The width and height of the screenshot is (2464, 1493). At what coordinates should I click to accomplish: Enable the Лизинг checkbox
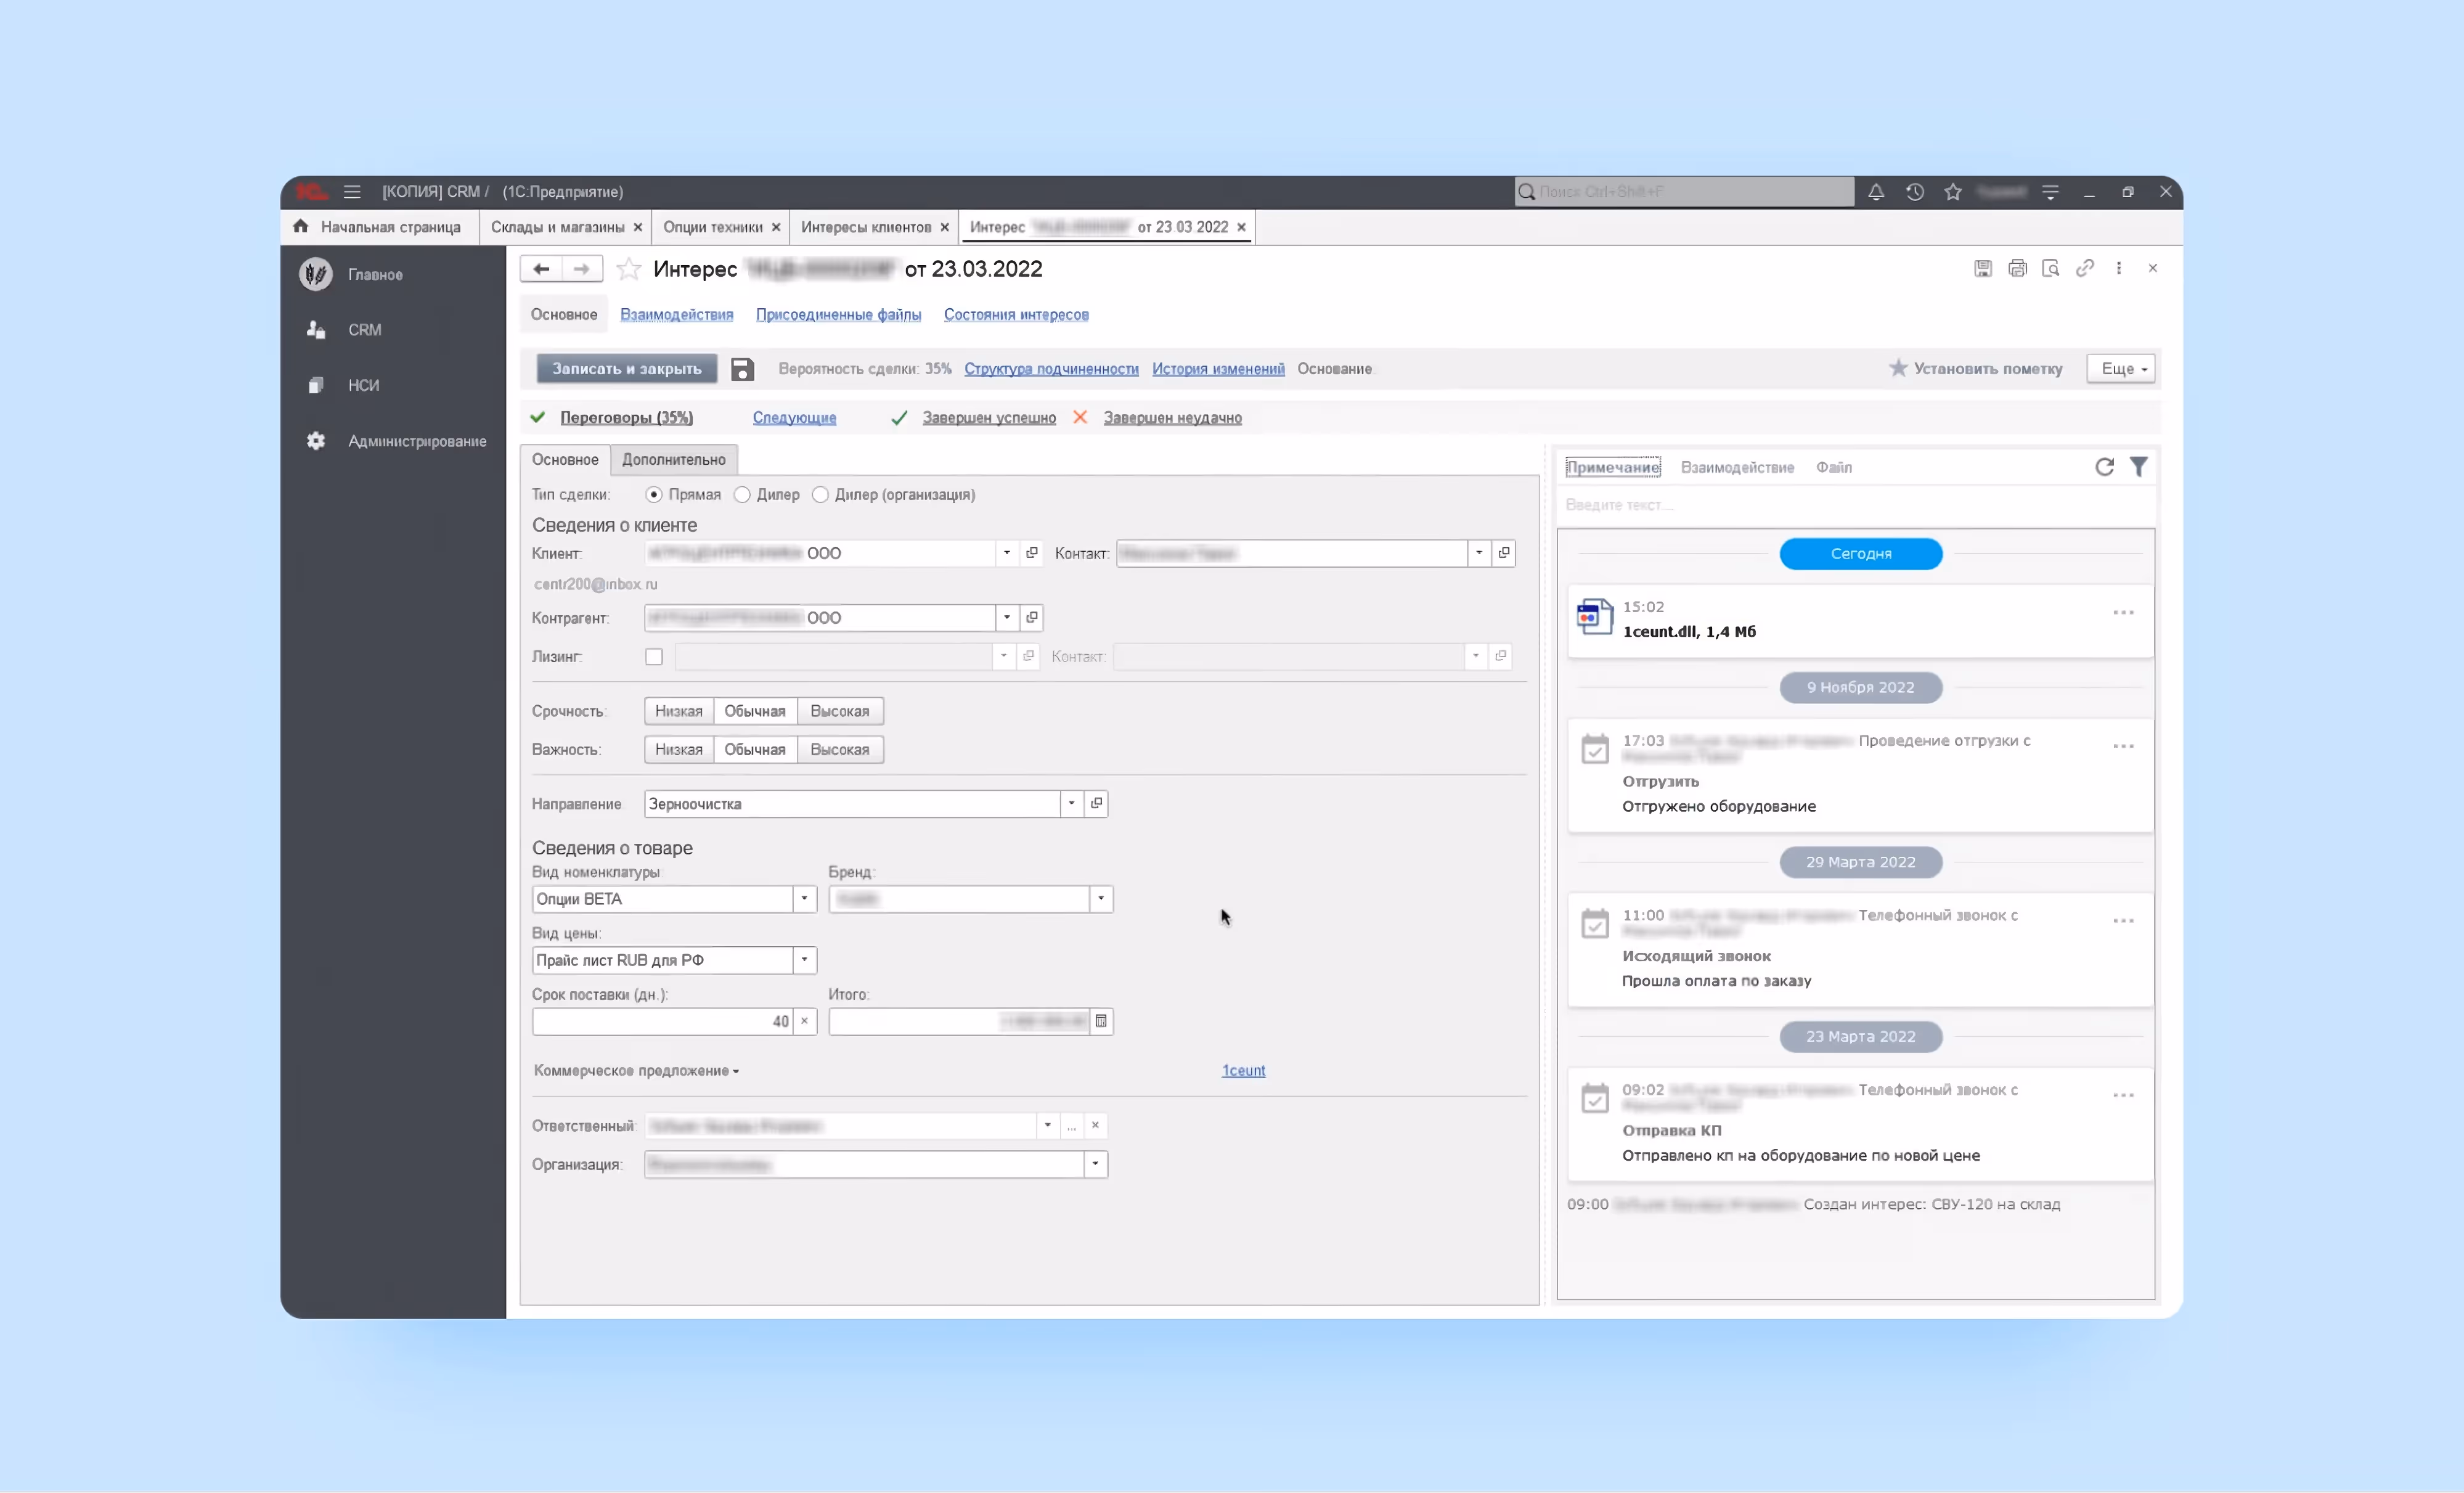[653, 656]
